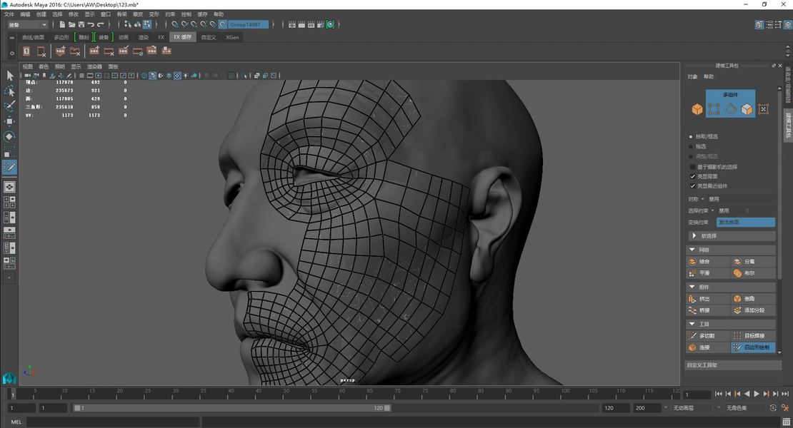Switch to the XGen shelf tab
793x428 pixels.
[x=232, y=37]
